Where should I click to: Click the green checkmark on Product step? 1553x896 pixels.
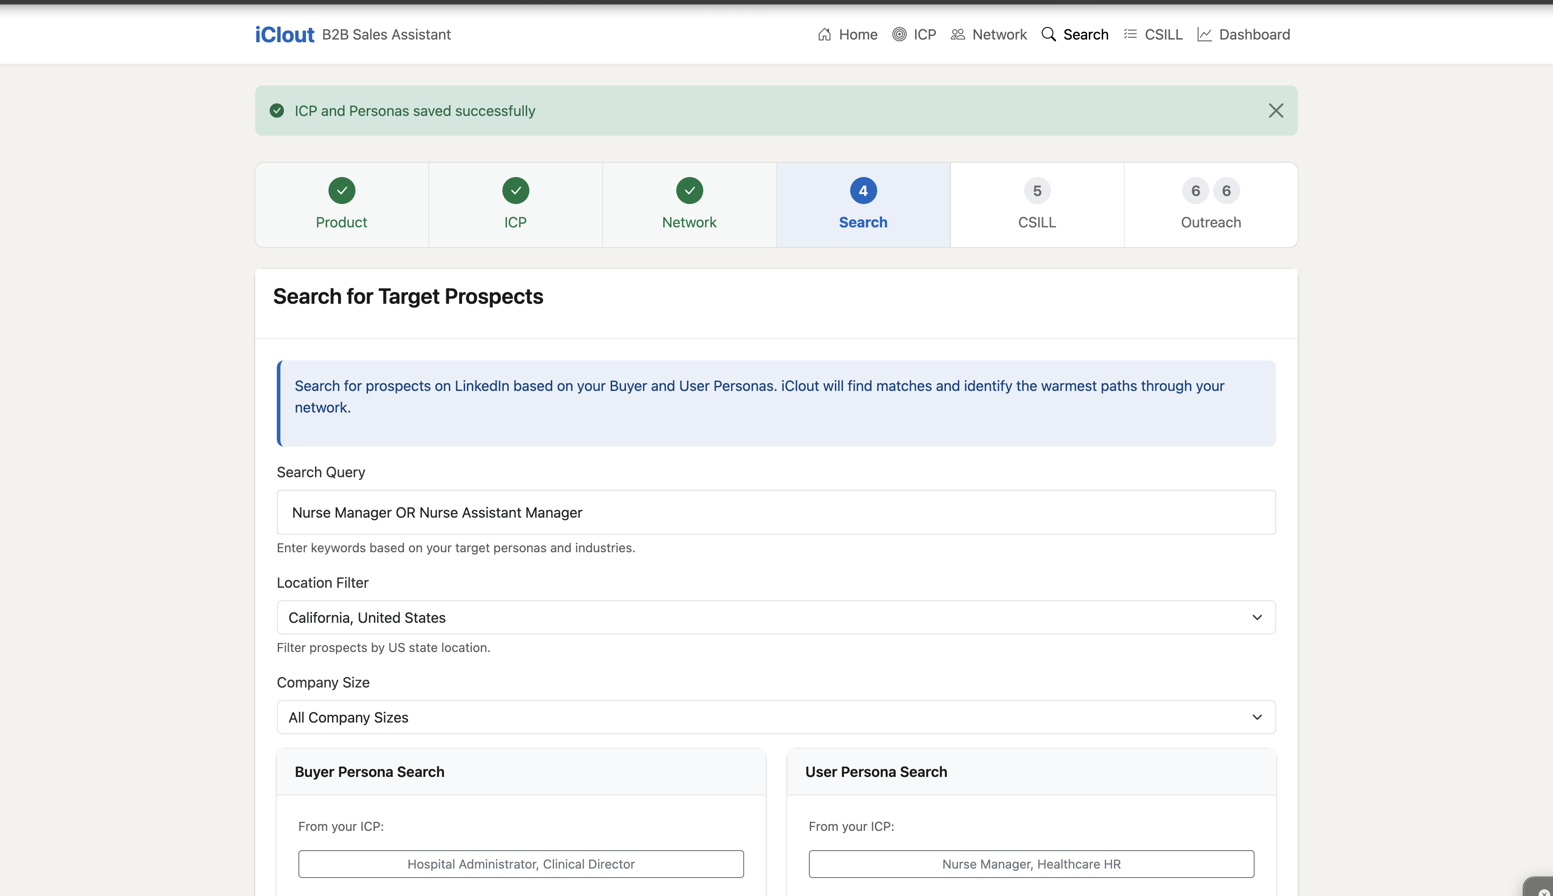pos(342,191)
